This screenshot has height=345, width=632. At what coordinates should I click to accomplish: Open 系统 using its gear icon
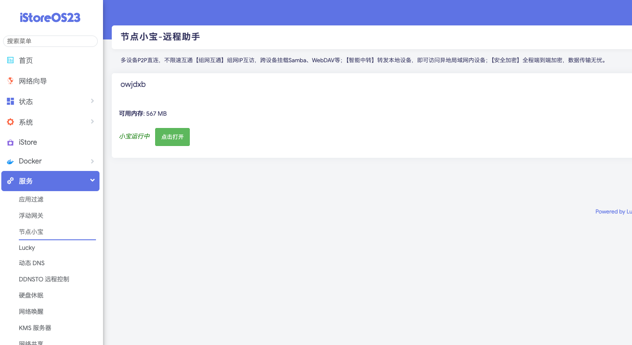pos(10,122)
